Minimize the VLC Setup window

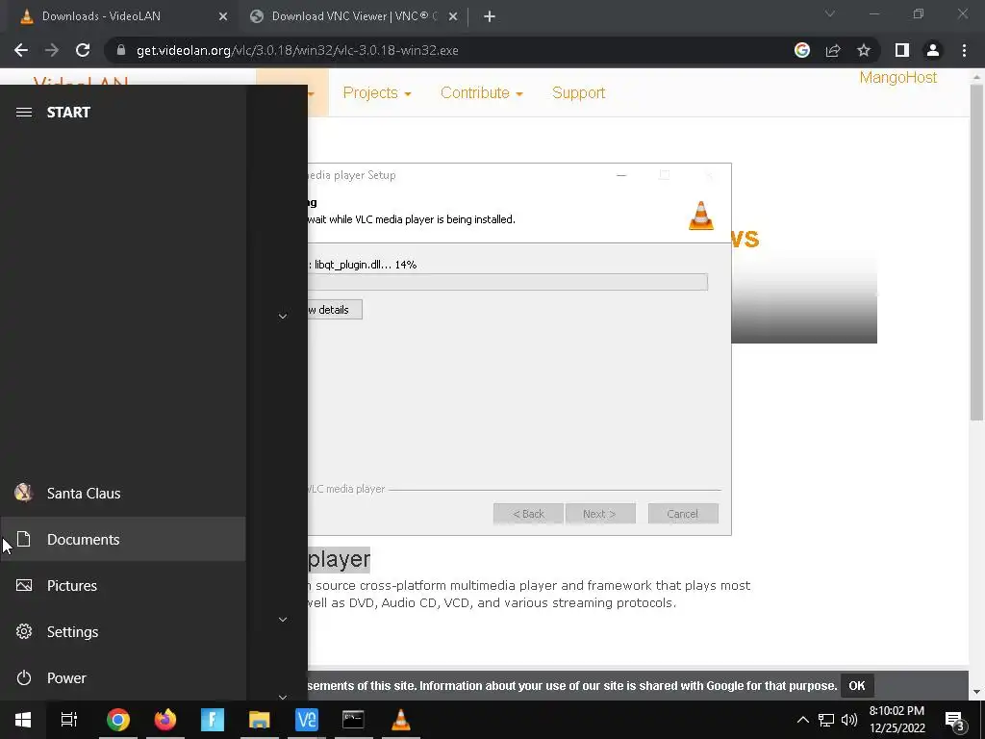click(x=621, y=175)
